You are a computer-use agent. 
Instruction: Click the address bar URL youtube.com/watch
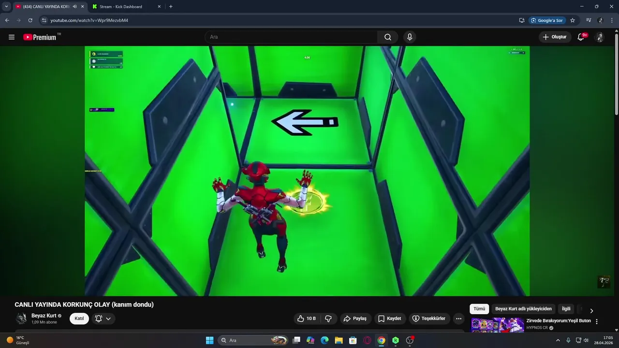point(89,20)
